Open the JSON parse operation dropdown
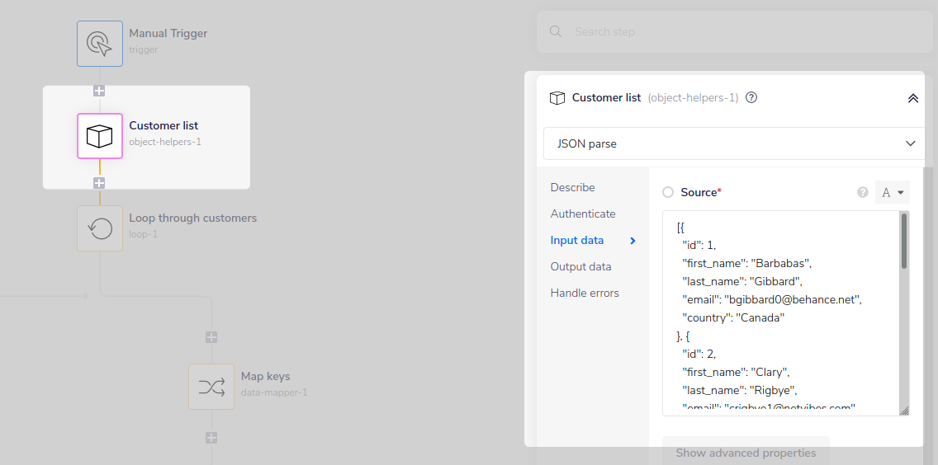Screen dimensions: 938x465 tap(734, 143)
